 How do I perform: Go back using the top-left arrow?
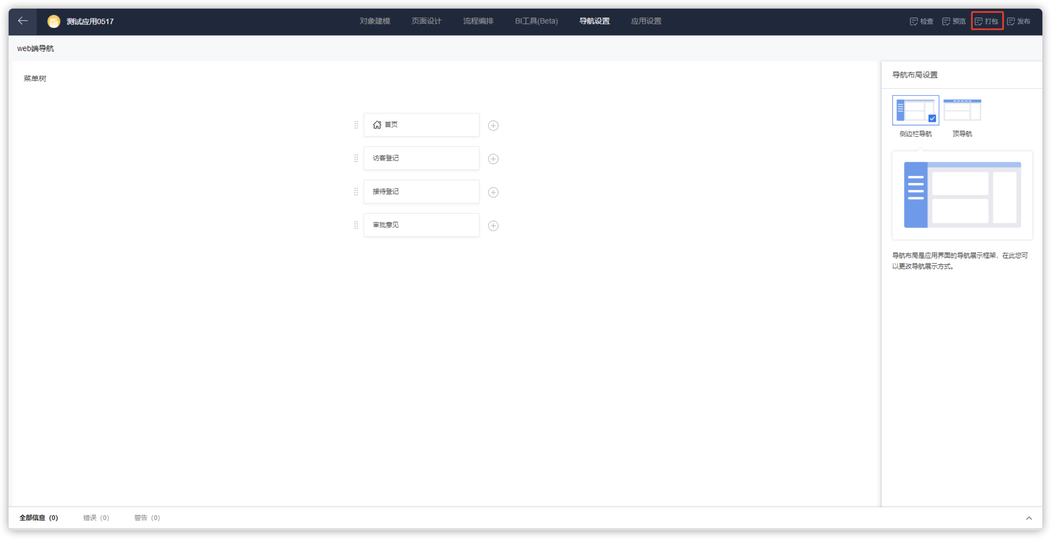[23, 21]
